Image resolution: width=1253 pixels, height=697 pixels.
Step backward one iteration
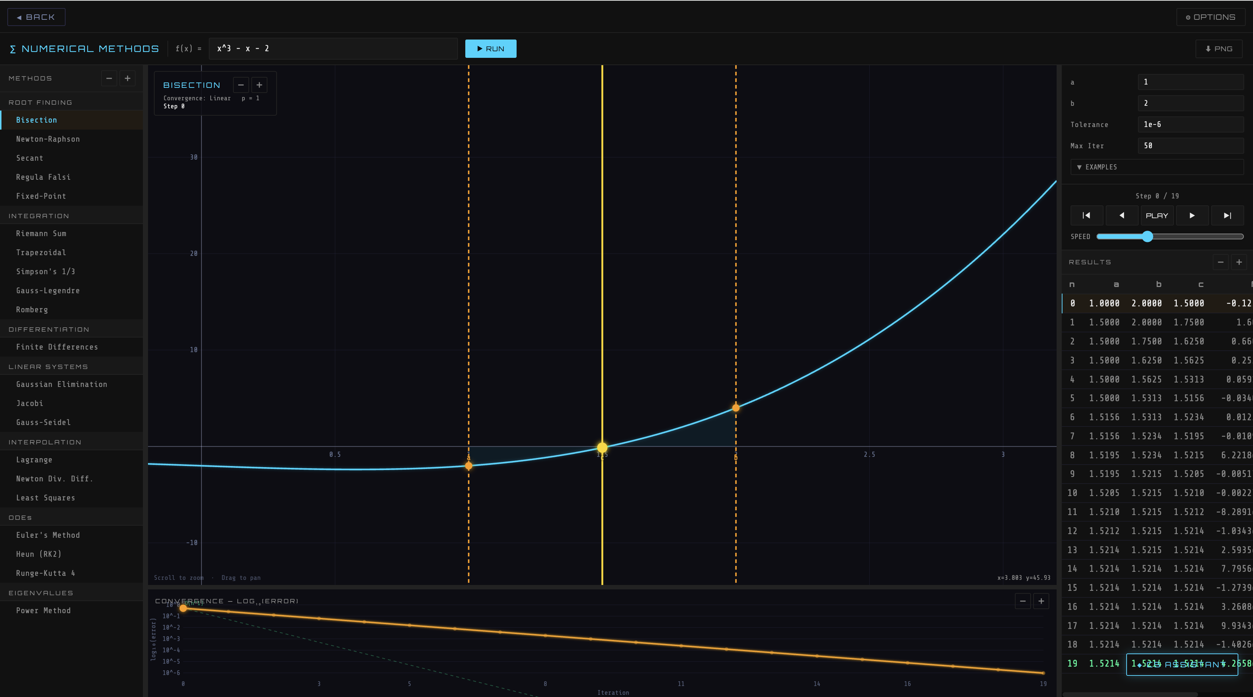click(1122, 215)
